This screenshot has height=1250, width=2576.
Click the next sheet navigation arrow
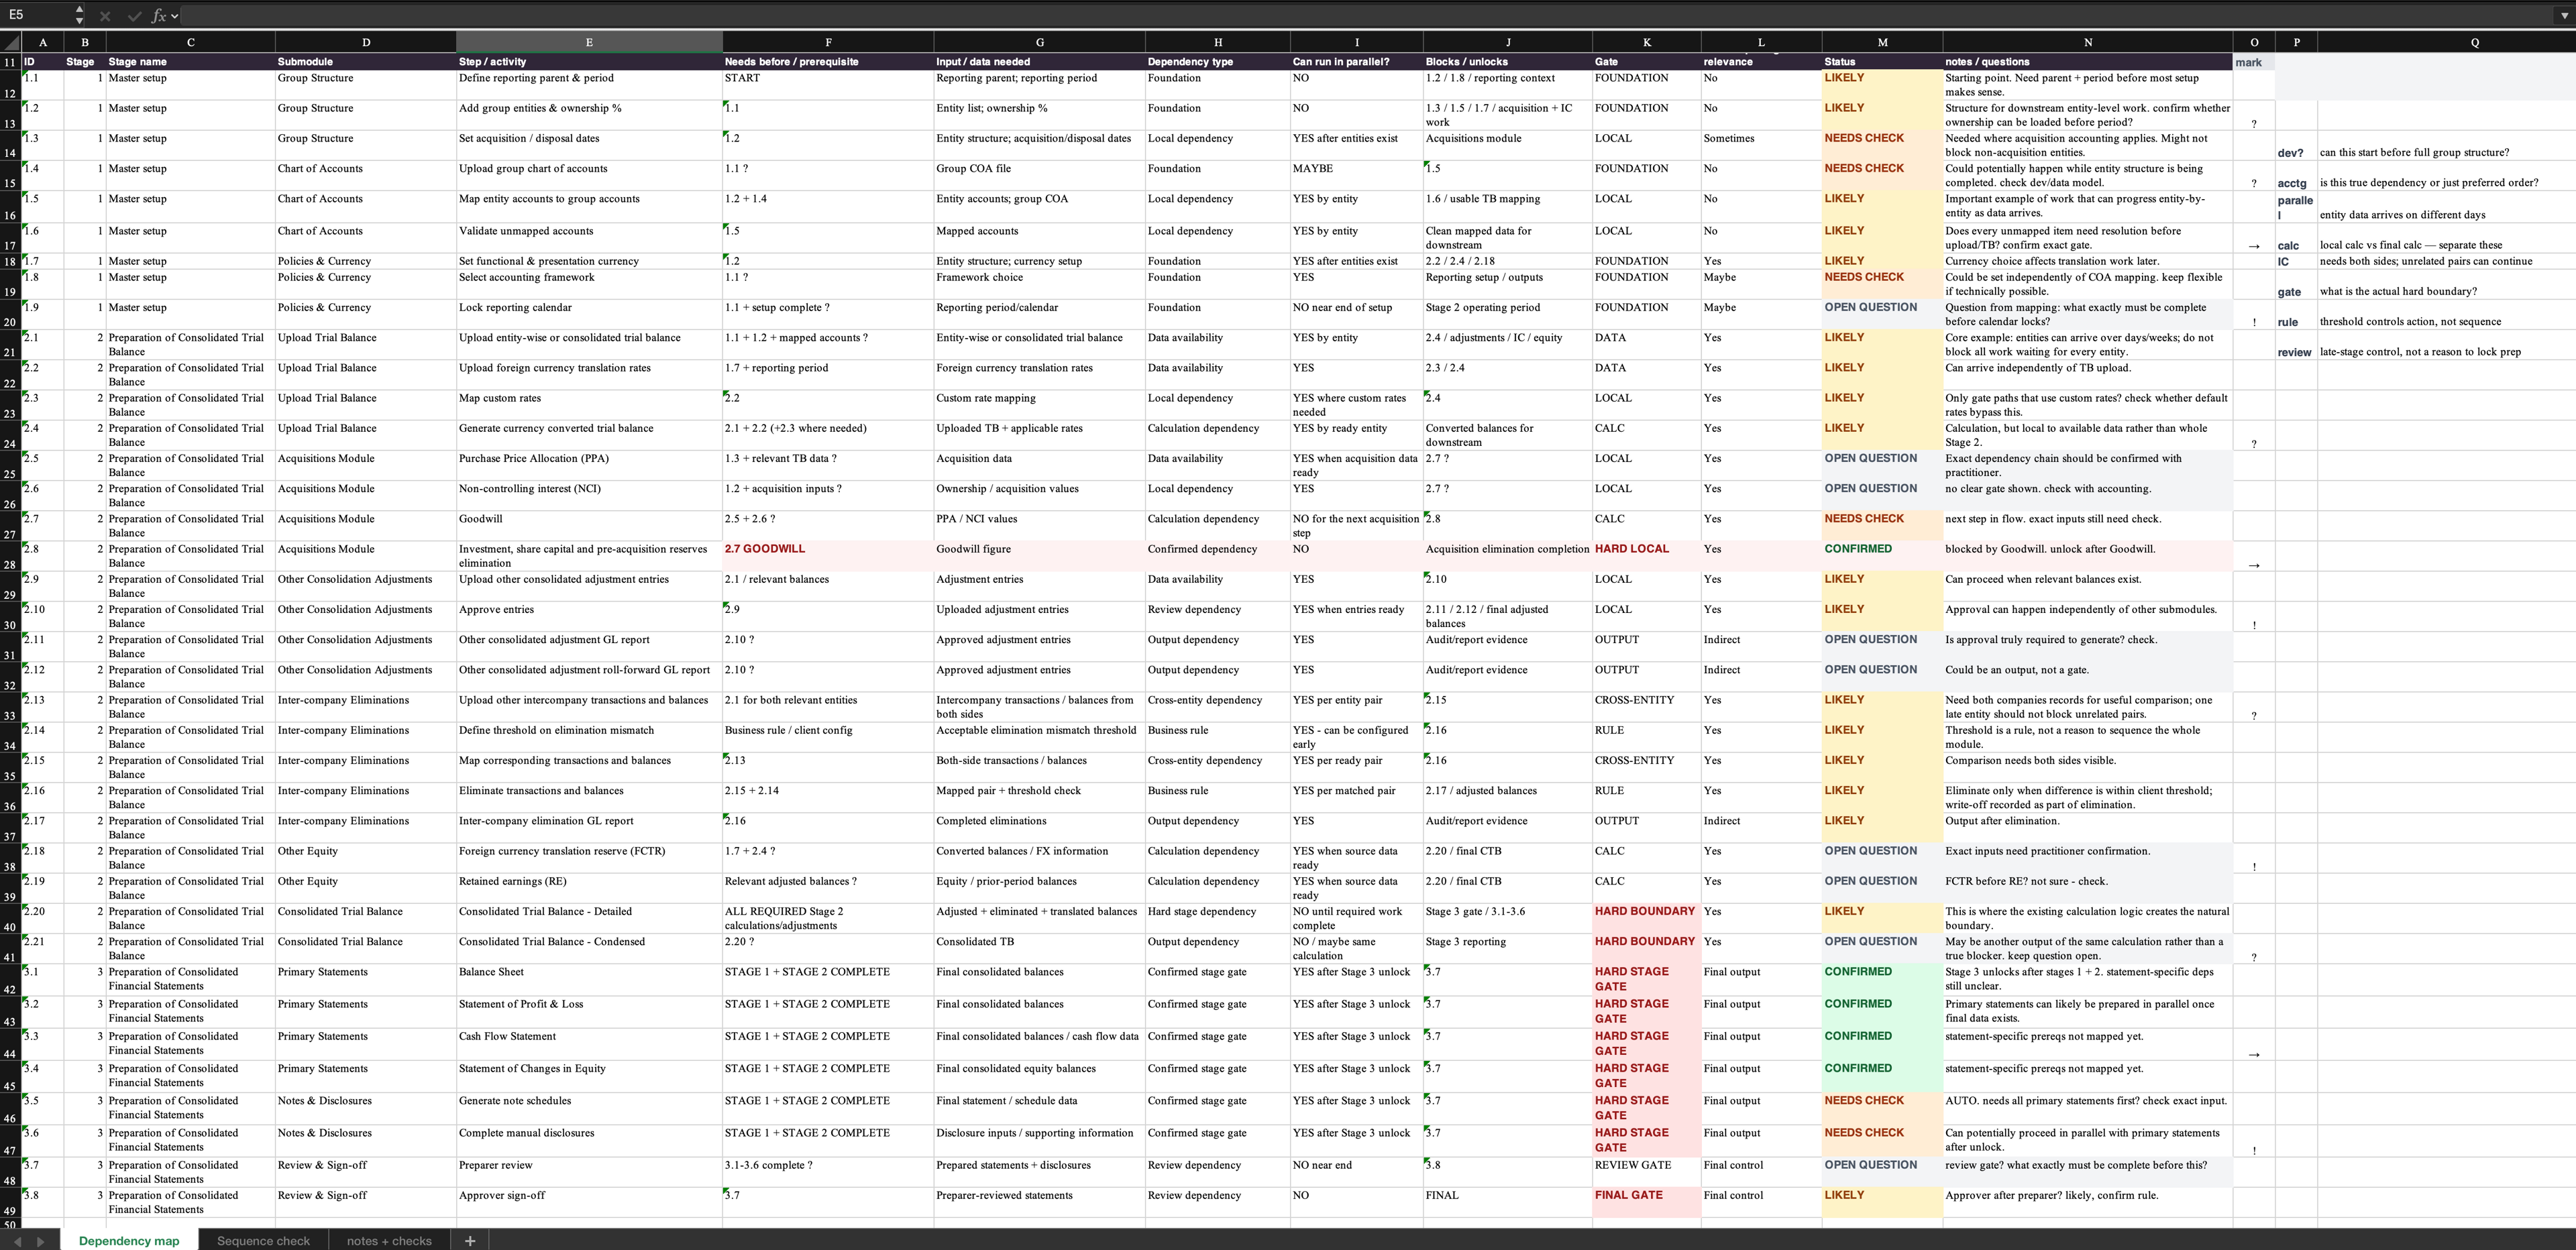[x=41, y=1241]
